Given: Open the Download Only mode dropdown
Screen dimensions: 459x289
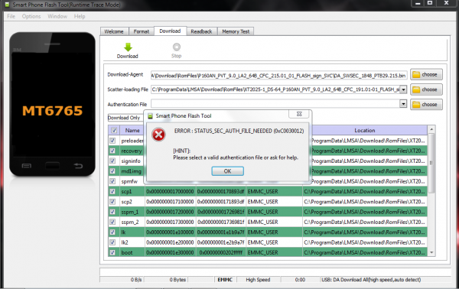Looking at the screenshot, I should 125,118.
